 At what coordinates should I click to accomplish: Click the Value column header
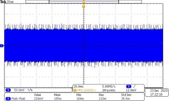37,95
